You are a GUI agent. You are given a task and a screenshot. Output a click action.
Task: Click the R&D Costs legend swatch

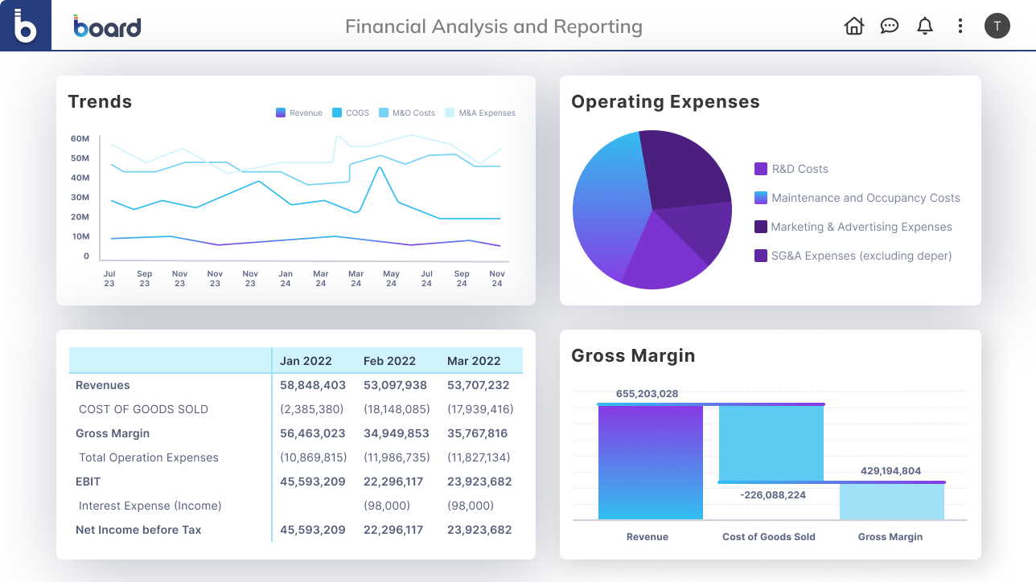tap(761, 169)
